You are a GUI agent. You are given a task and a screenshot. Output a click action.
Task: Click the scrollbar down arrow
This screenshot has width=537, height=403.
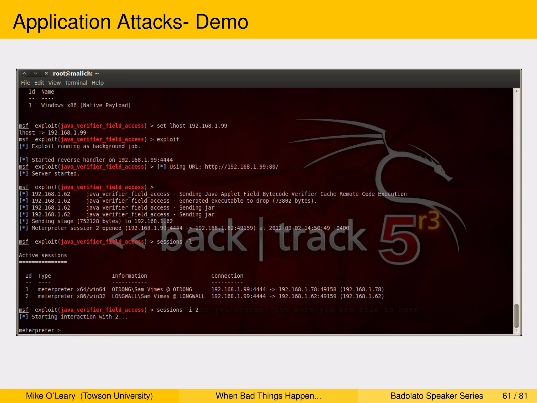[516, 331]
